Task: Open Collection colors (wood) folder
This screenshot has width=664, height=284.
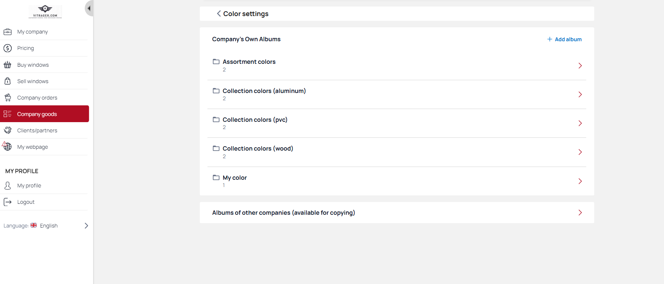Action: (x=397, y=152)
